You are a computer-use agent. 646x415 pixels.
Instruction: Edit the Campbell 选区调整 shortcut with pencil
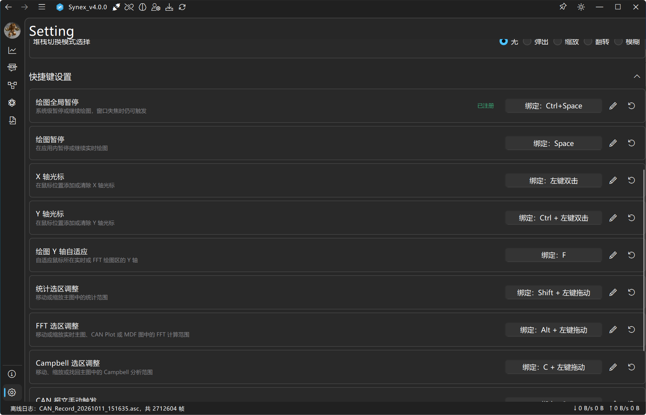click(613, 367)
